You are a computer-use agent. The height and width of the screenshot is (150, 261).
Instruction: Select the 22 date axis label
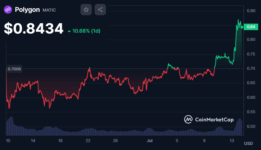coord(88,140)
